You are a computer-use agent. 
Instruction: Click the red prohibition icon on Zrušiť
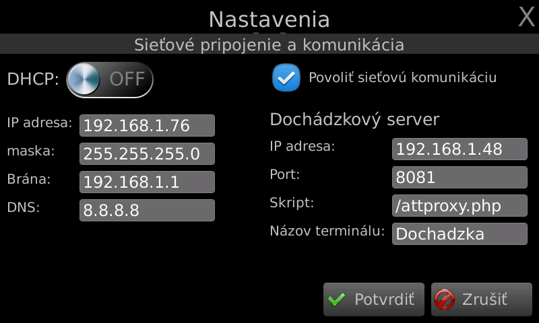444,299
